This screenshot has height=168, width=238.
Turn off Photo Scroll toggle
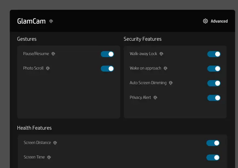tap(107, 69)
